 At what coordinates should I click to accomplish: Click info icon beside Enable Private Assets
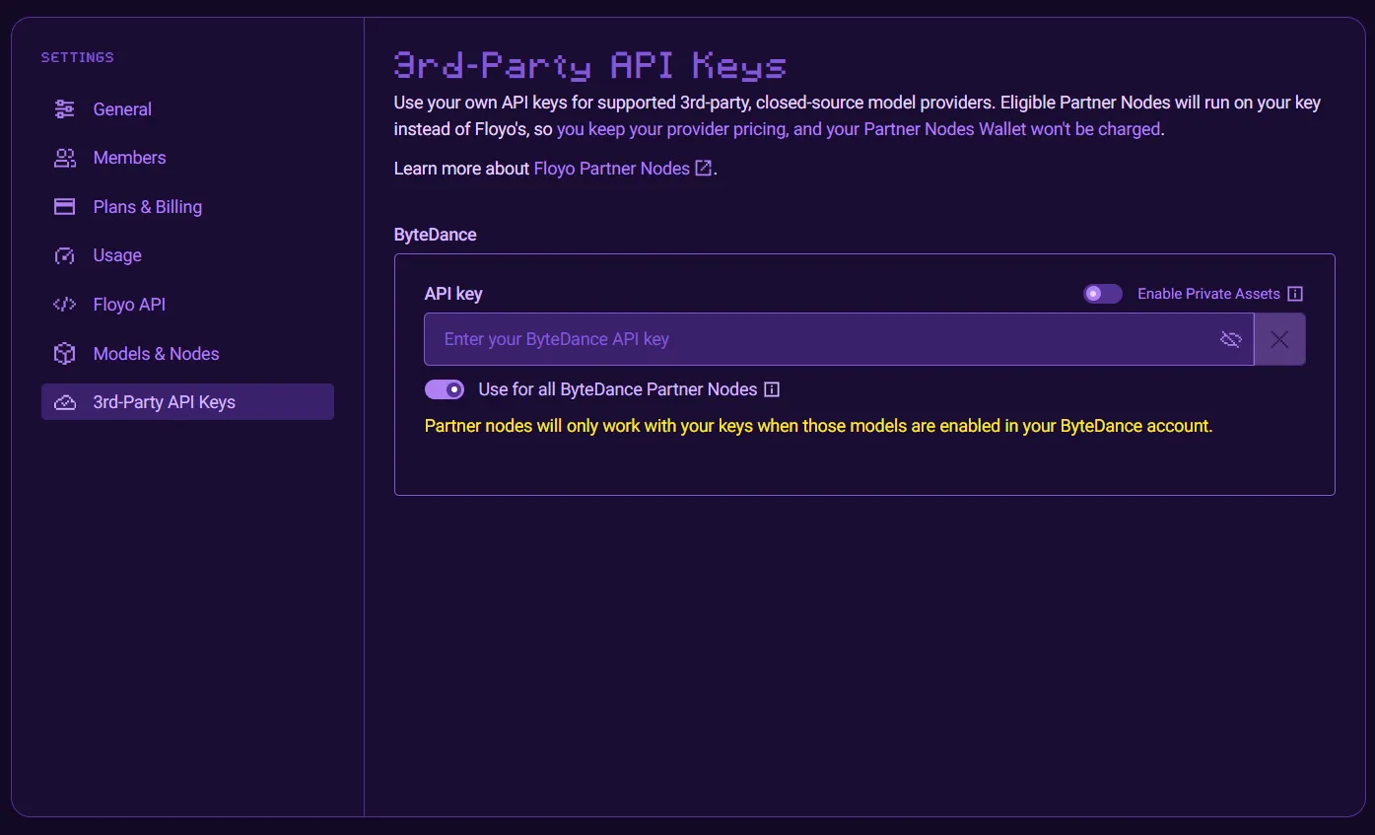pyautogui.click(x=1295, y=294)
